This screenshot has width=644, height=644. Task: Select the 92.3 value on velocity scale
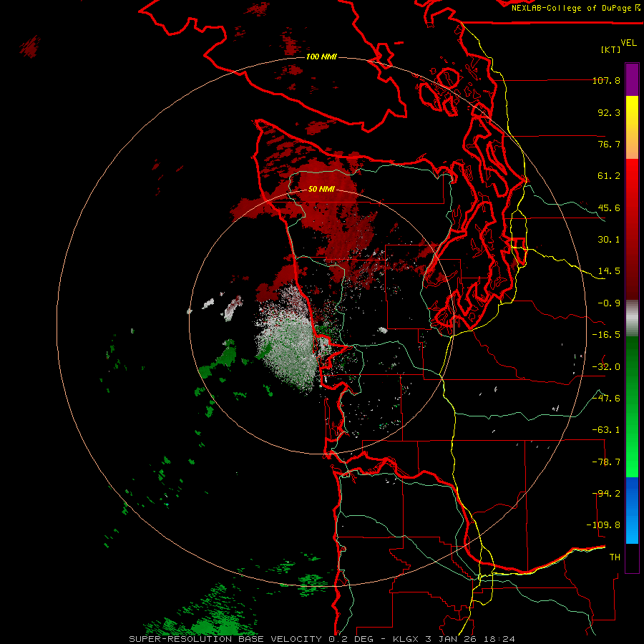[609, 112]
